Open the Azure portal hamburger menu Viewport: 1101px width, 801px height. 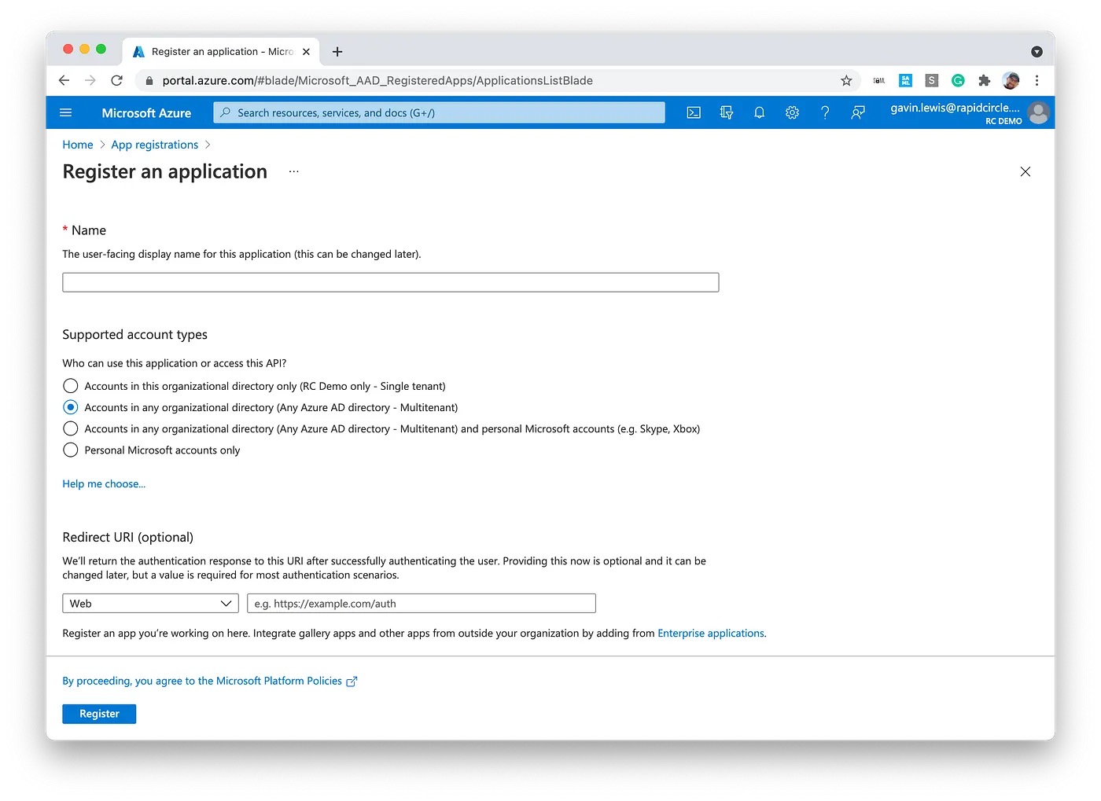pos(66,113)
